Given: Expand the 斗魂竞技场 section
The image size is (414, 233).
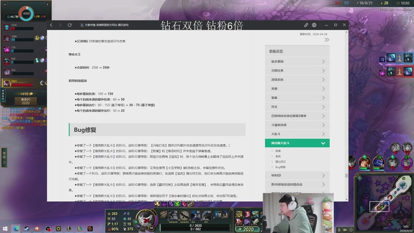Looking at the screenshot, I should coord(297,125).
